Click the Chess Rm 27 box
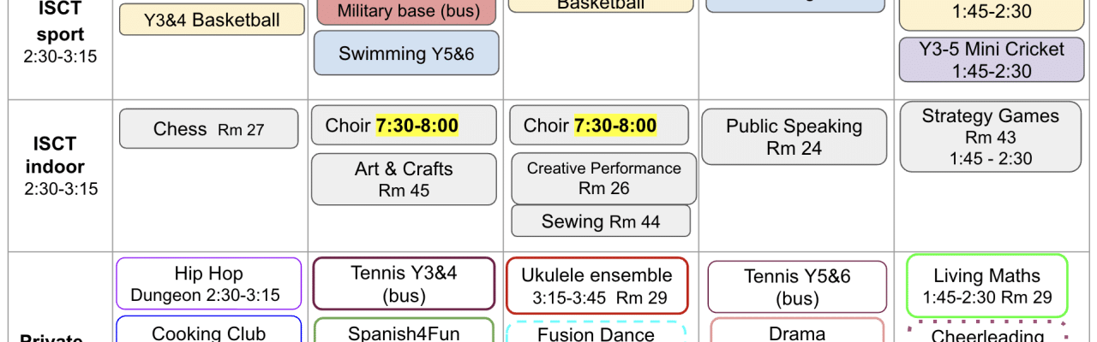The height and width of the screenshot is (342, 1097). pyautogui.click(x=209, y=129)
